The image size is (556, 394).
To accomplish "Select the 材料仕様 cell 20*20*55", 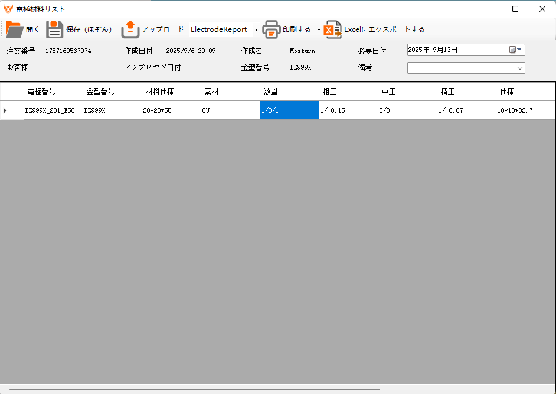I will pyautogui.click(x=171, y=110).
